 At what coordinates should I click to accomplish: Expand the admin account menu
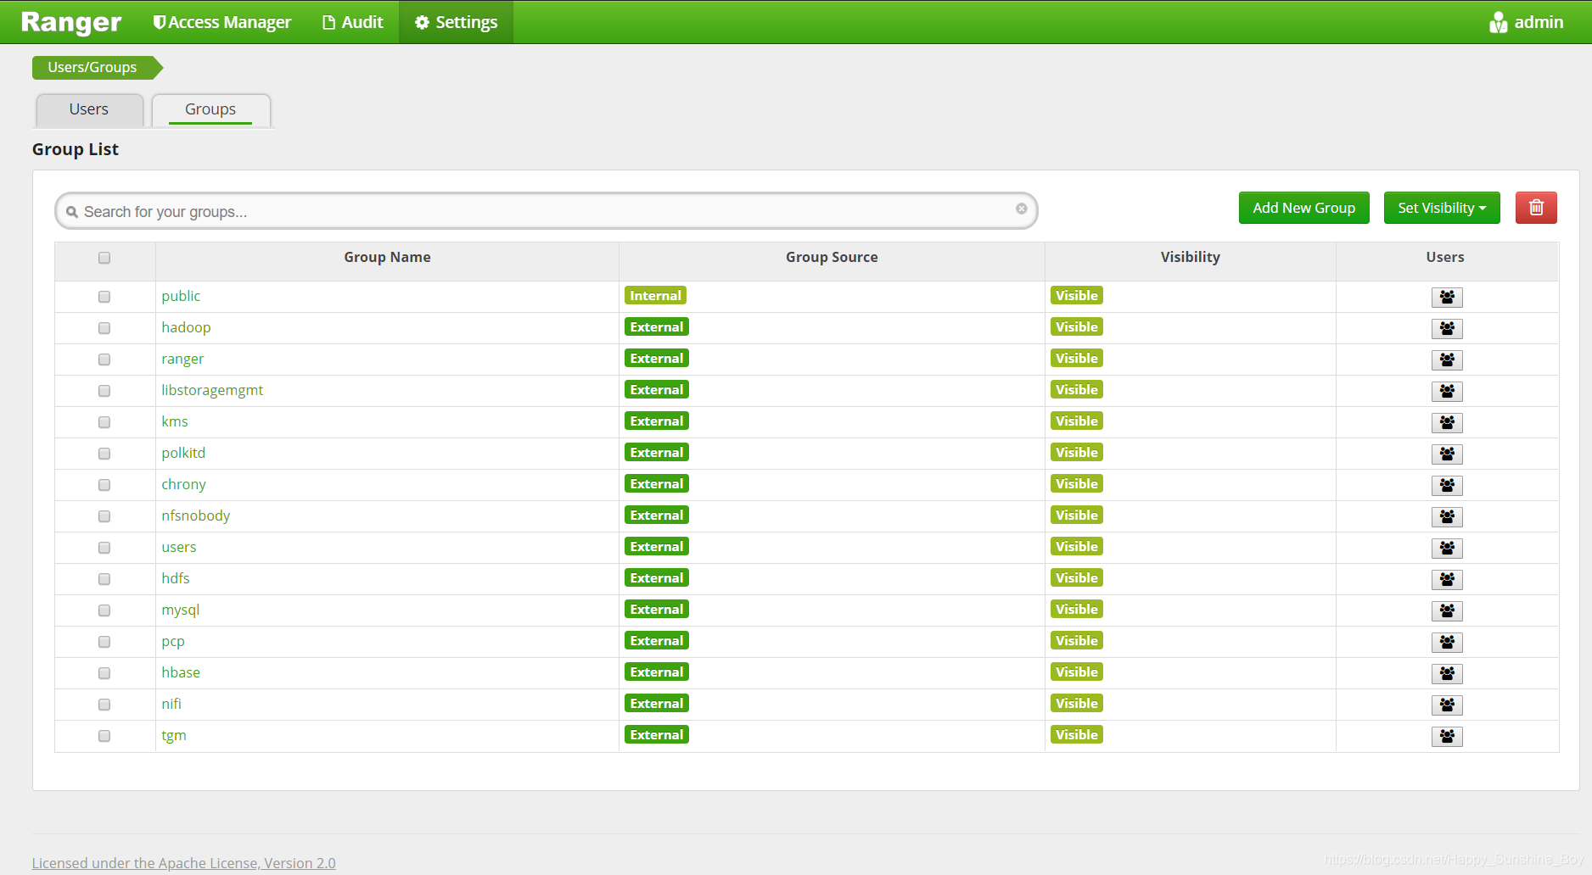coord(1538,21)
